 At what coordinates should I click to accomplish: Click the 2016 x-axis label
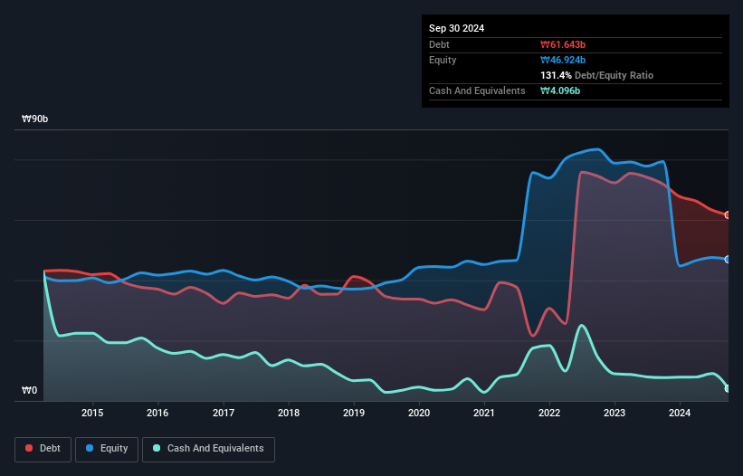[157, 413]
